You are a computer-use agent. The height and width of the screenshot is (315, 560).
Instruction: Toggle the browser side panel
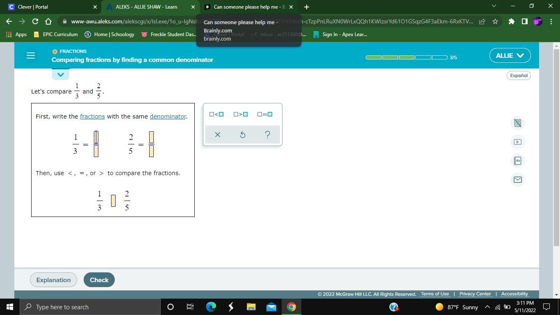click(x=524, y=21)
